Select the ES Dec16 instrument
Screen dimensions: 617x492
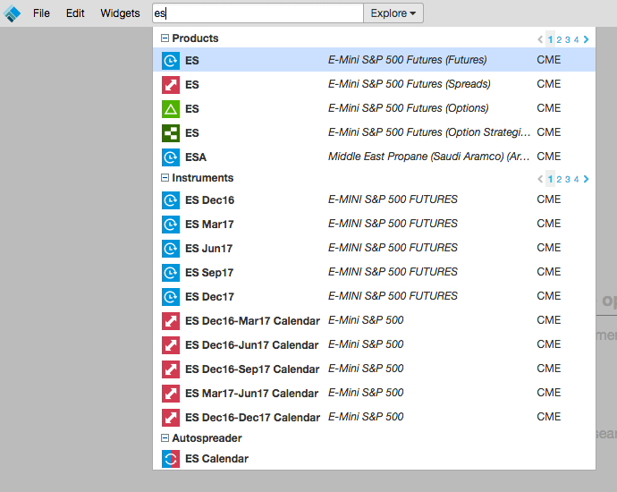click(x=374, y=200)
